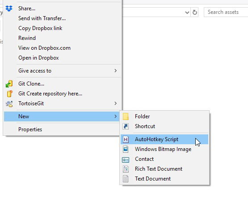Expand the Give access to submenu arrow
Screen dimensions: 248x198
(116, 71)
